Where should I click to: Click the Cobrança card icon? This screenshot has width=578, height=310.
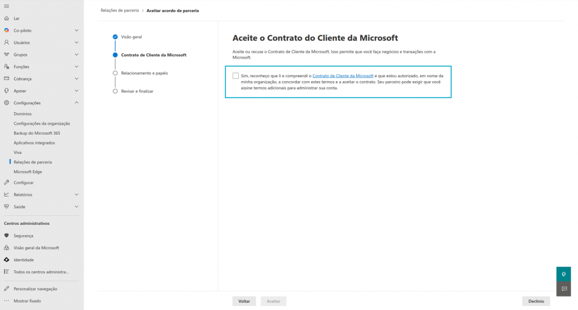[x=7, y=78]
